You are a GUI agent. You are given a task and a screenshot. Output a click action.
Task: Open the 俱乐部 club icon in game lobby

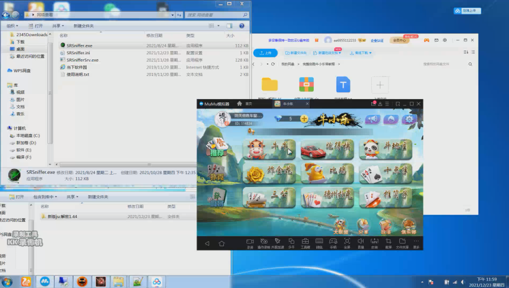409,226
